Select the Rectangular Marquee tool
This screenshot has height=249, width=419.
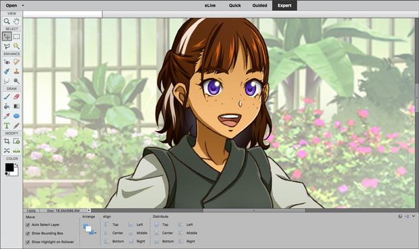(x=16, y=36)
